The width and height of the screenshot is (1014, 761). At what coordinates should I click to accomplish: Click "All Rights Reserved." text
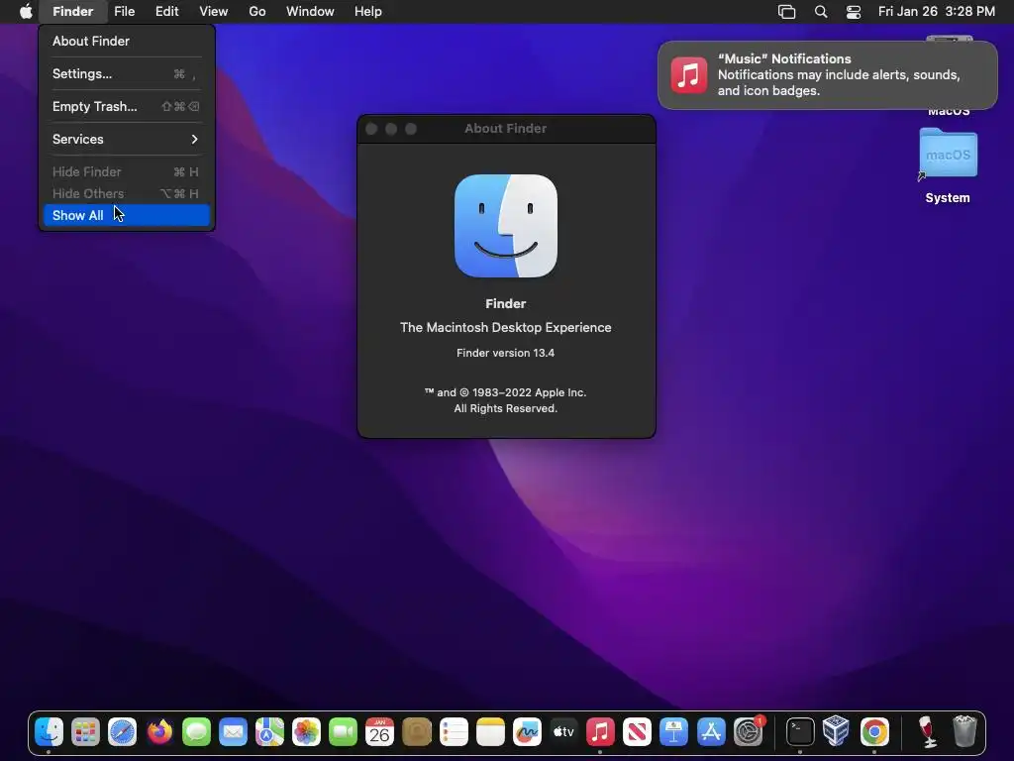pos(506,408)
